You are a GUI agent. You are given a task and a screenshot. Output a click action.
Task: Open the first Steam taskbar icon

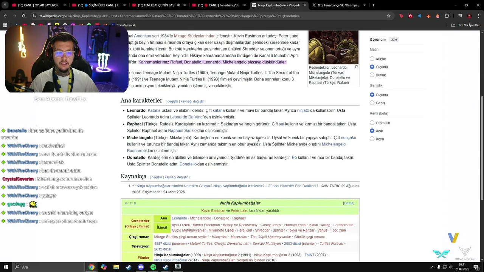tap(129, 267)
